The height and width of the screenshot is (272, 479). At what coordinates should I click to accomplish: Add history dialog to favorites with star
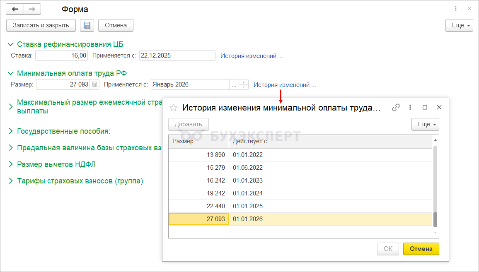[174, 108]
